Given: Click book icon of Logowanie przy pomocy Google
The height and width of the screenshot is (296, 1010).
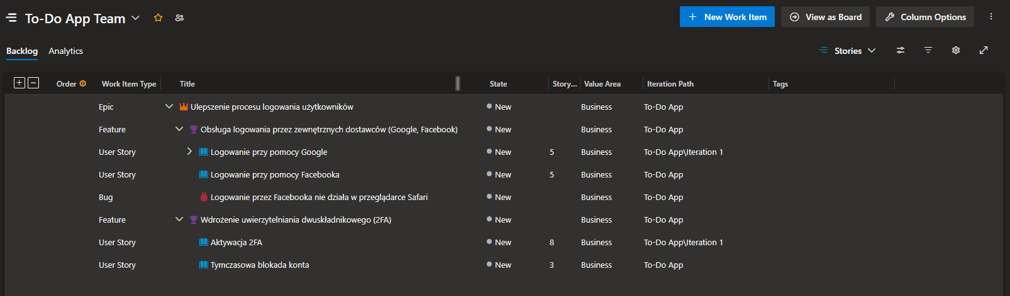Looking at the screenshot, I should click(x=204, y=152).
